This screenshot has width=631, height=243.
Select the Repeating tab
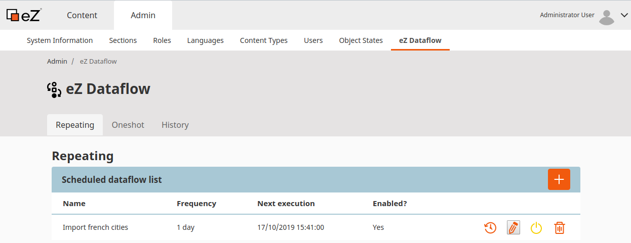click(x=75, y=125)
